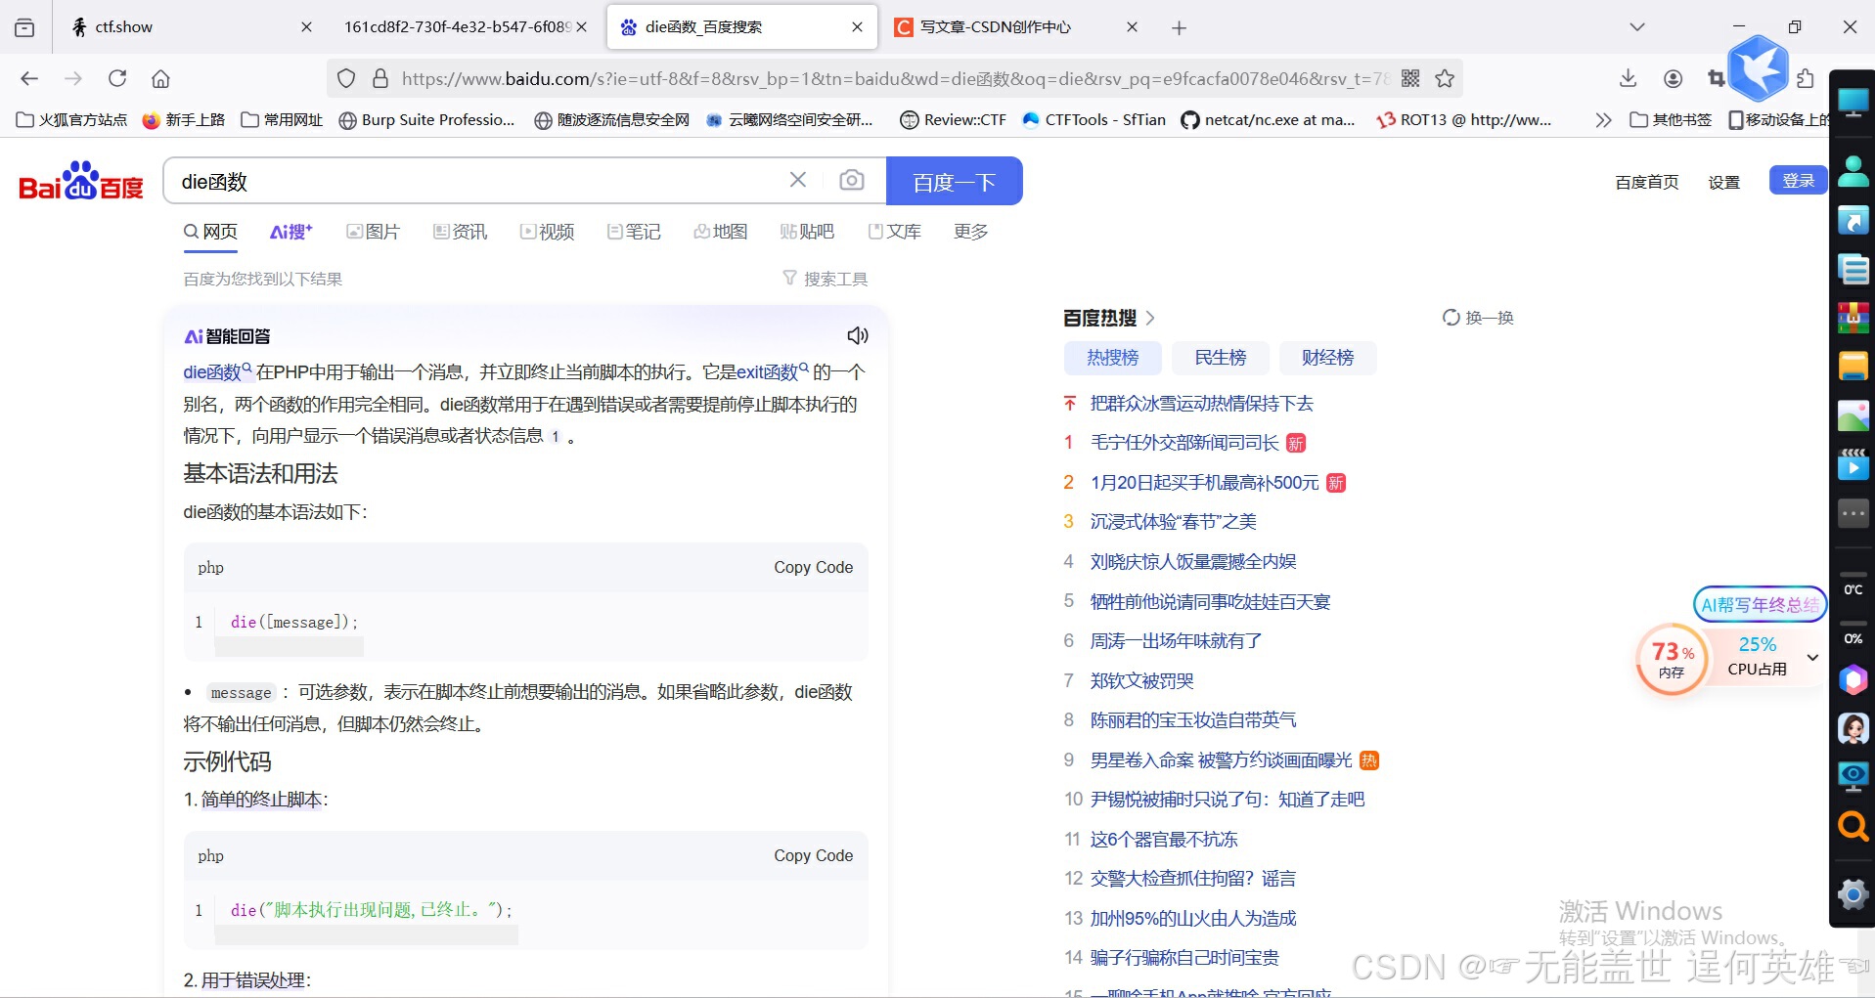The image size is (1875, 998).
Task: Reload the current page
Action: [117, 78]
